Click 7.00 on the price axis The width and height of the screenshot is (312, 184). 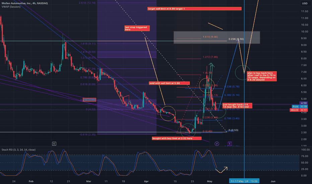tap(304, 72)
